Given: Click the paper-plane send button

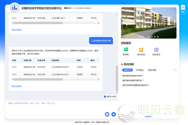Looking at the screenshot, I should (x=114, y=114).
